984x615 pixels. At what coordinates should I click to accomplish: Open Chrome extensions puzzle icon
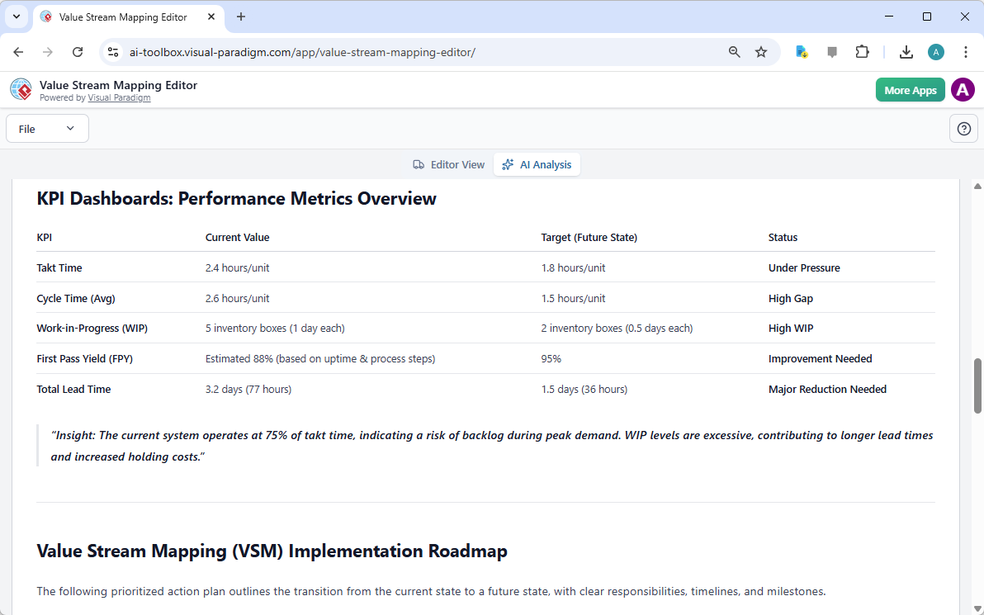tap(862, 51)
